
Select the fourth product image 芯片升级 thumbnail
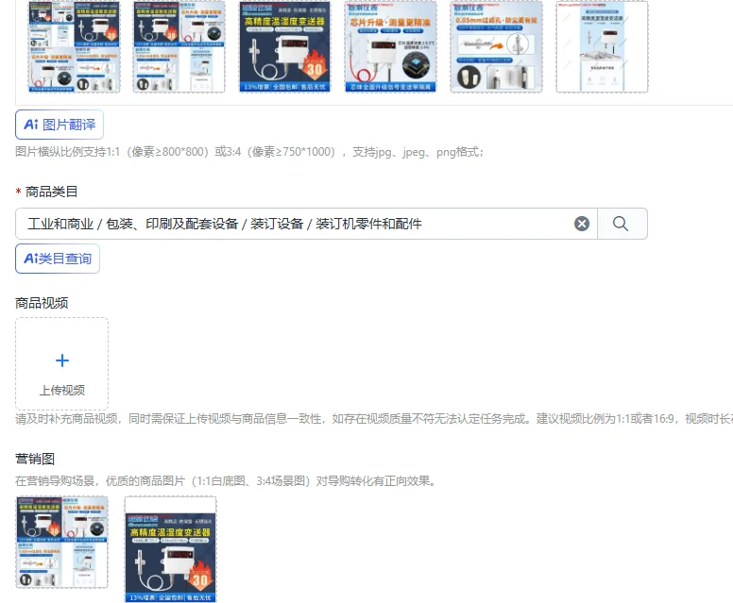[391, 46]
